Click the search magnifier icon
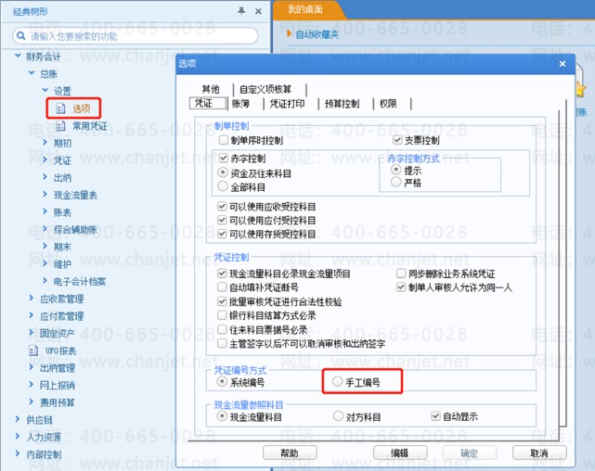 (21, 36)
